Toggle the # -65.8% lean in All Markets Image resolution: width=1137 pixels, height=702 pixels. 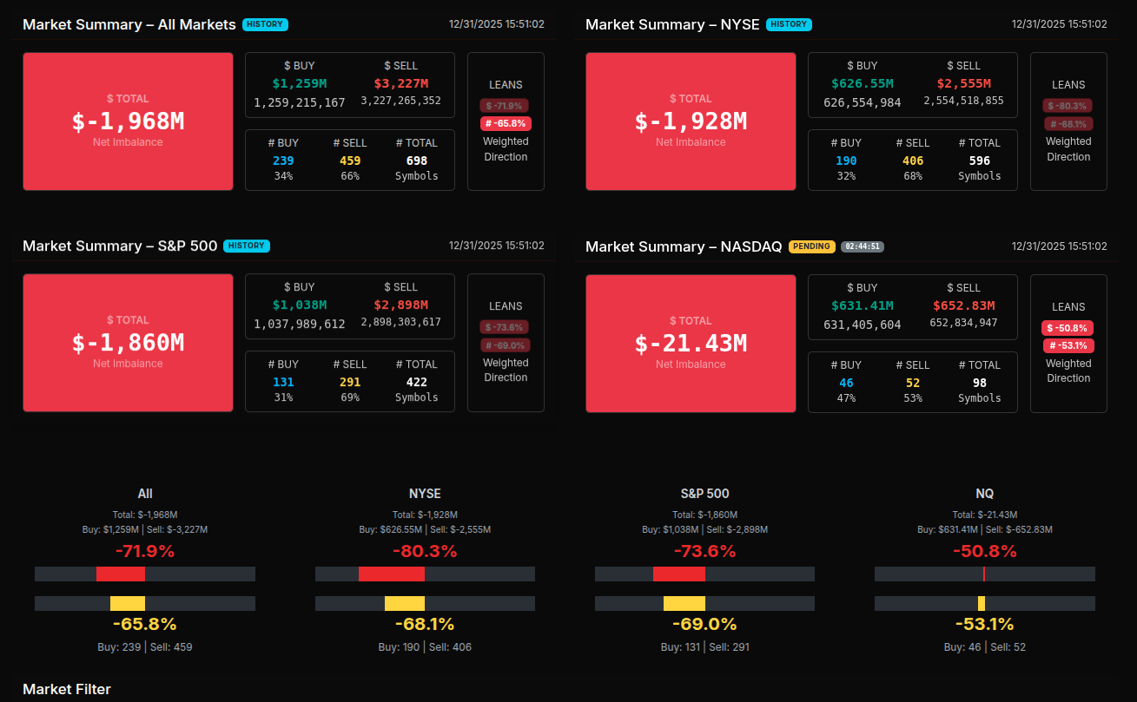[x=506, y=123]
